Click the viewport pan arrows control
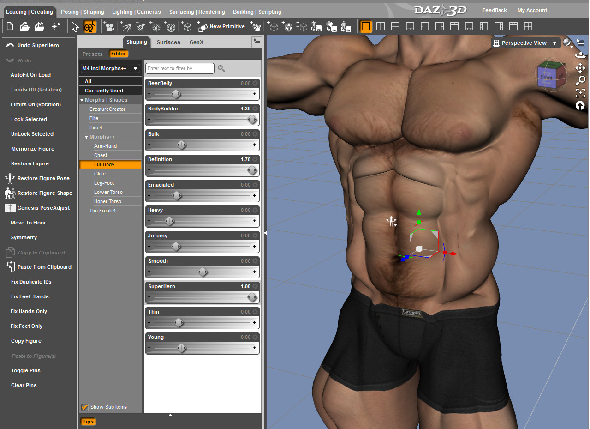 [x=580, y=68]
